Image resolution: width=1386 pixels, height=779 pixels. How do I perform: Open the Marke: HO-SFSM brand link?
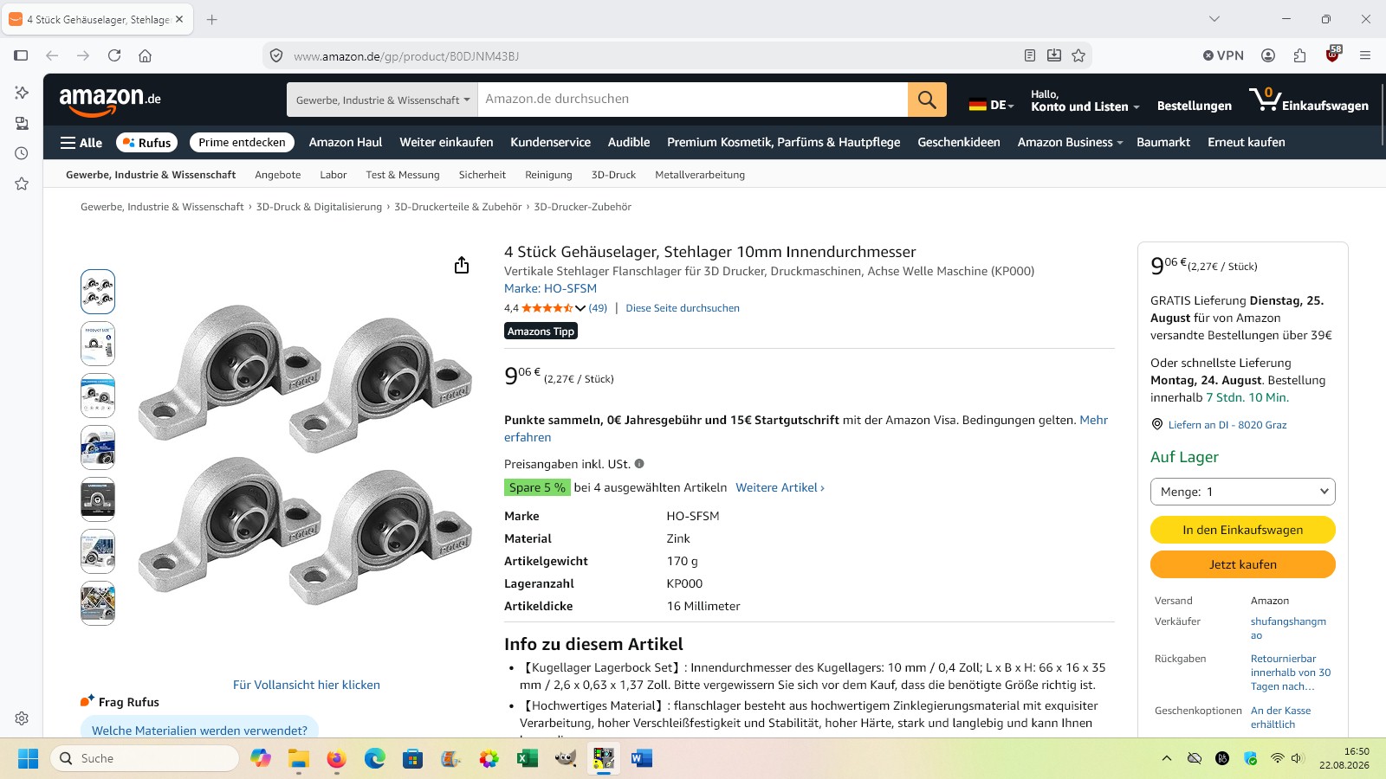point(550,288)
